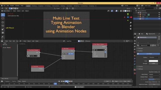
Task: Select the Start option in Trim Text node
Action: [x=65, y=54]
